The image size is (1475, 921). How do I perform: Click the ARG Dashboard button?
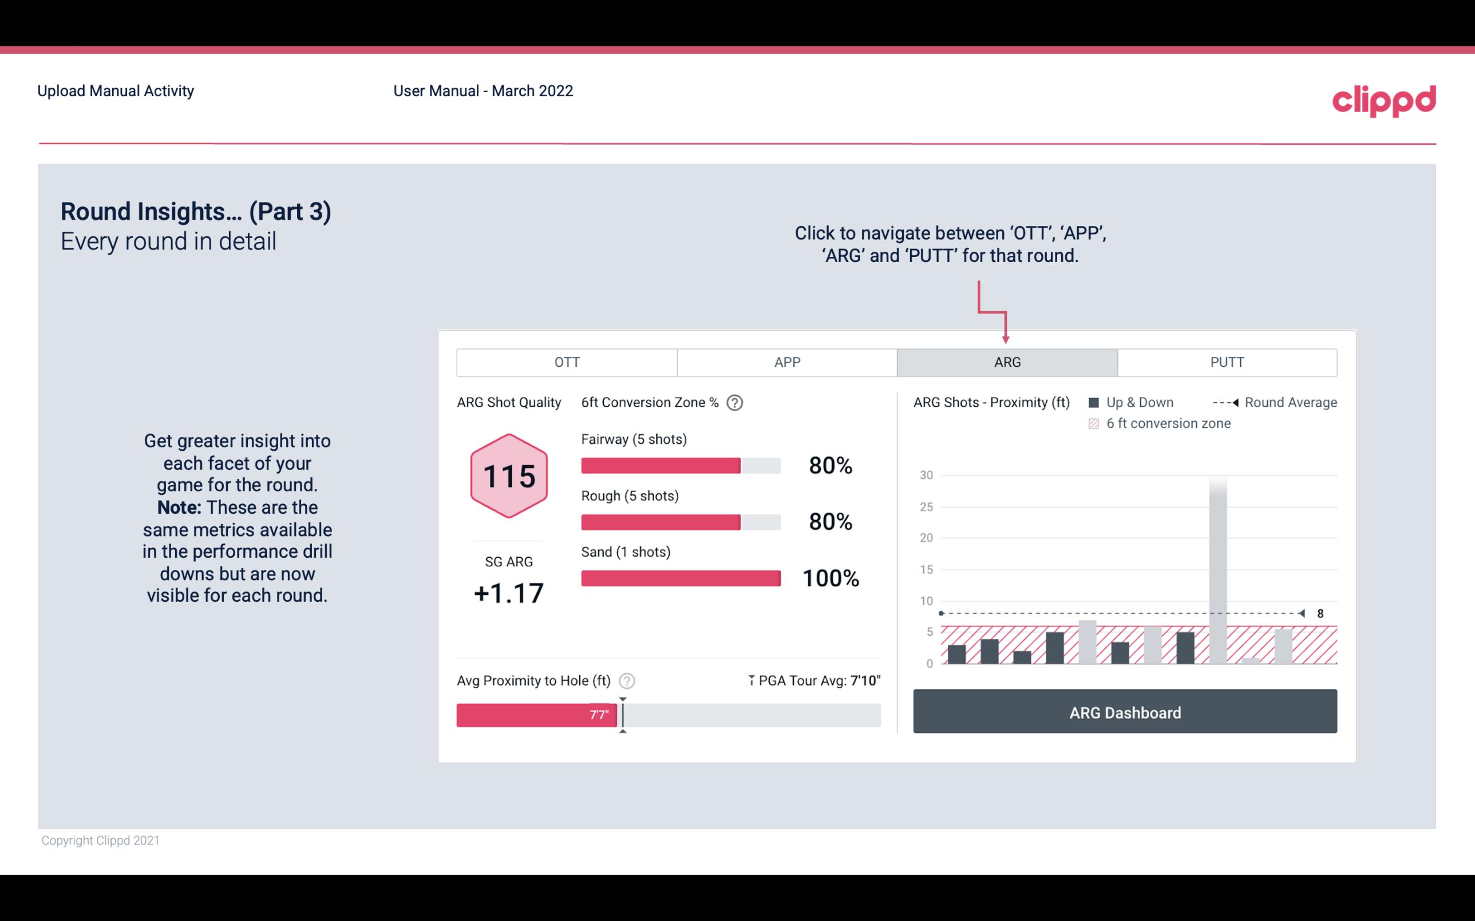(1126, 711)
